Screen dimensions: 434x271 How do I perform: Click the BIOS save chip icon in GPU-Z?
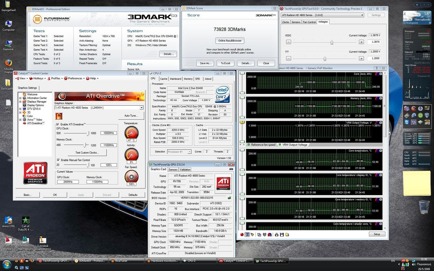tap(229, 198)
